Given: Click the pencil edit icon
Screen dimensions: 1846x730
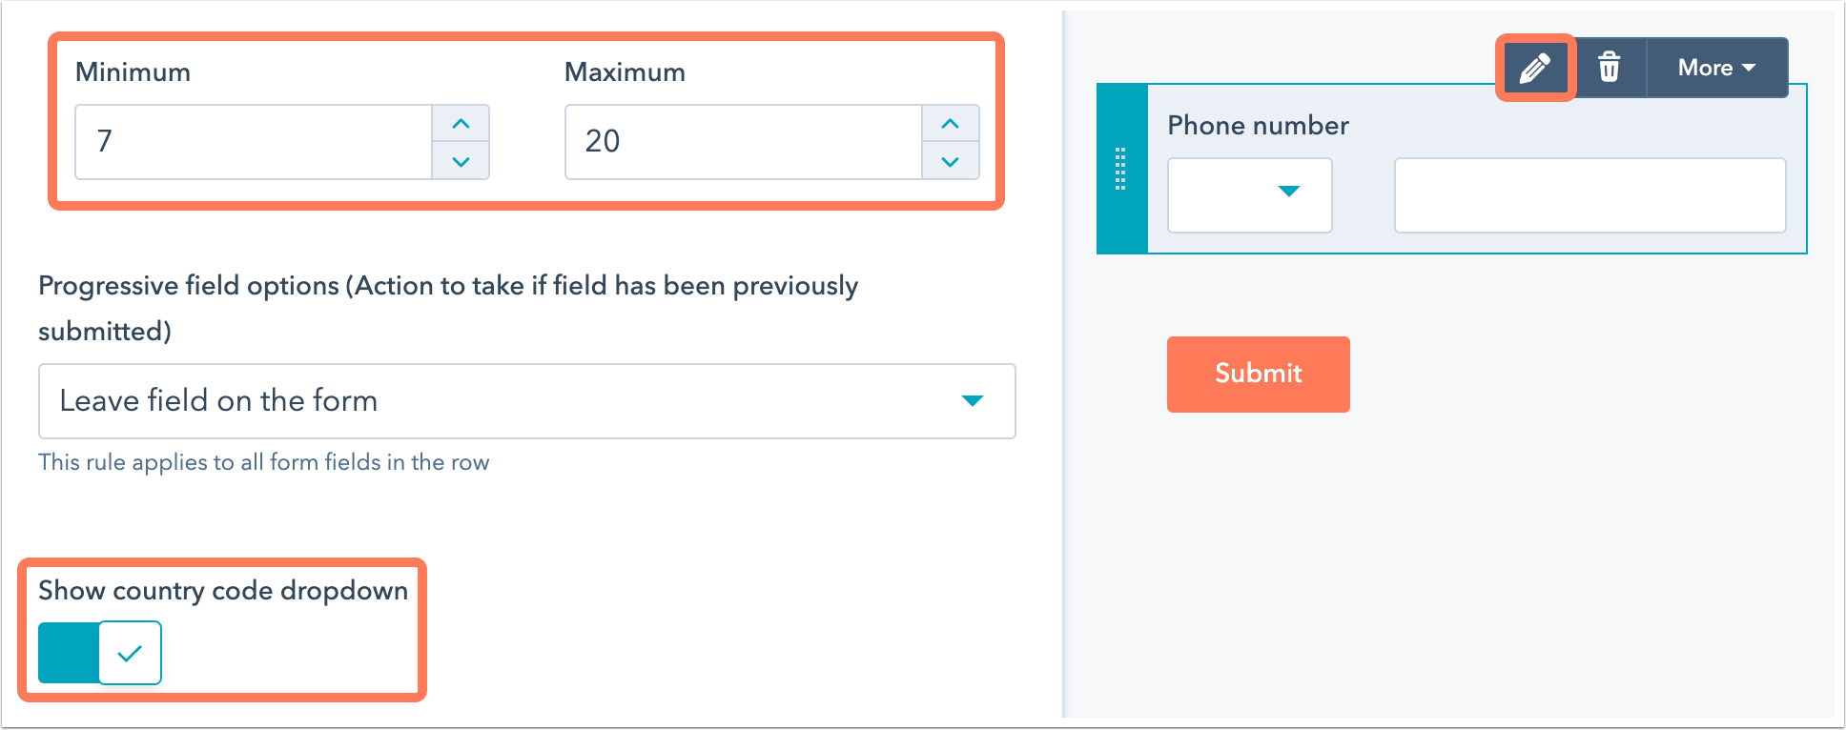Looking at the screenshot, I should (1534, 68).
